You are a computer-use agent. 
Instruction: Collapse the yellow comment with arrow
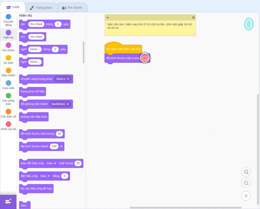pos(107,18)
